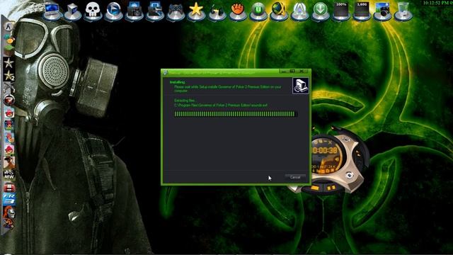
Task: Open the 3D cube box dock icon
Action: point(72,11)
